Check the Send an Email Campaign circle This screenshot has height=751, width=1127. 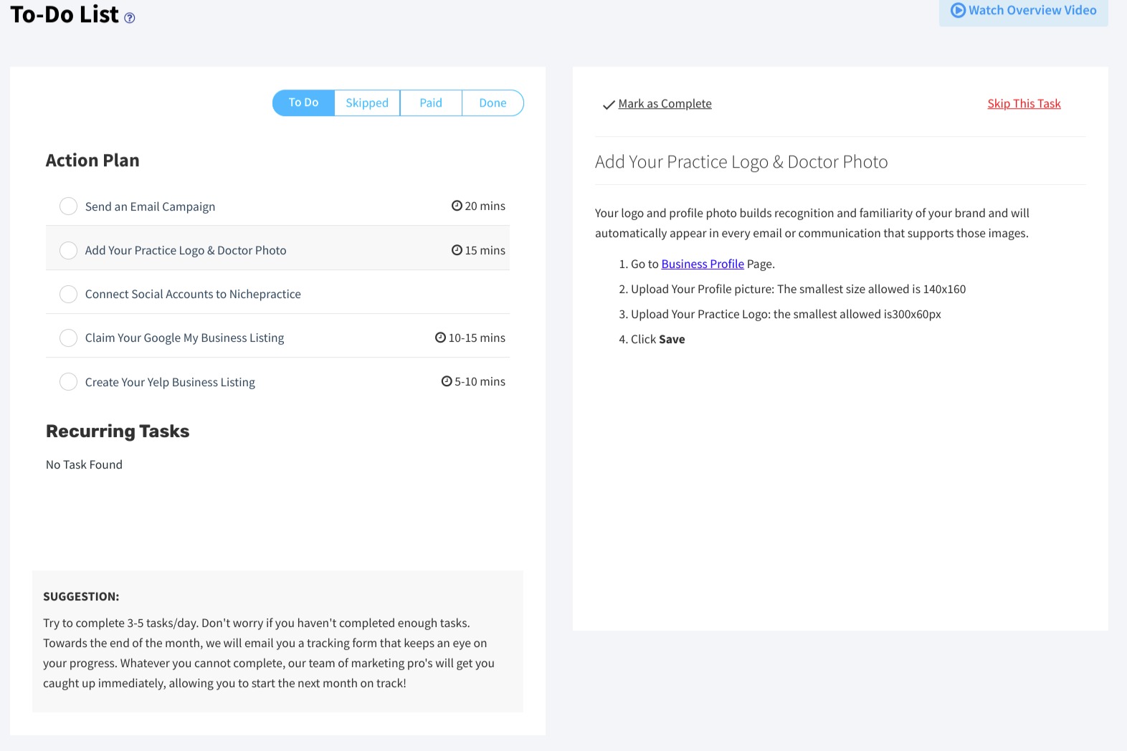click(x=68, y=206)
